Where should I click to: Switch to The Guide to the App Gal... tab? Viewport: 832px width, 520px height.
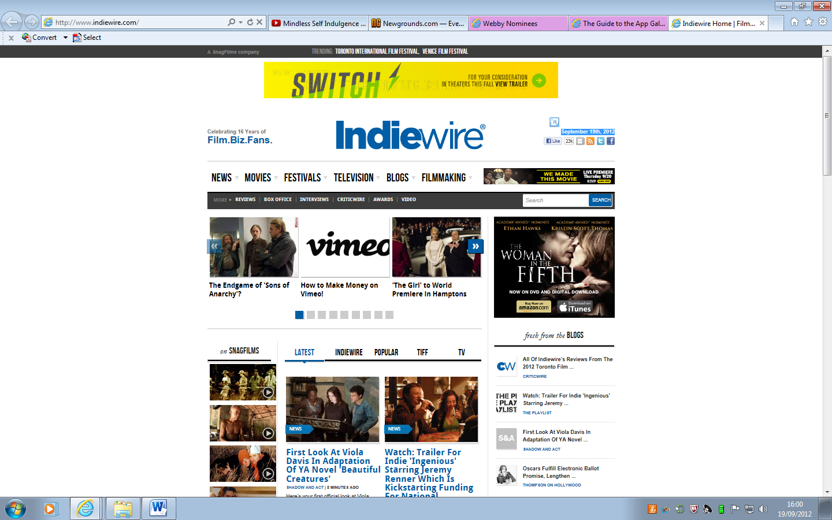[x=618, y=23]
